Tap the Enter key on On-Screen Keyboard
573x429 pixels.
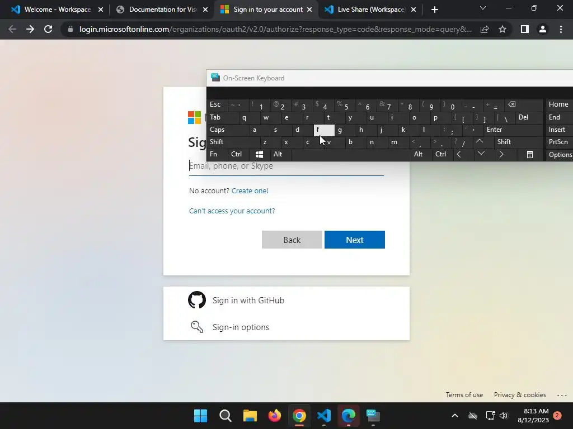coord(513,130)
